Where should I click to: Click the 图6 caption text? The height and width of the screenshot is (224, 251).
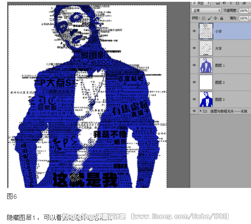point(12,196)
